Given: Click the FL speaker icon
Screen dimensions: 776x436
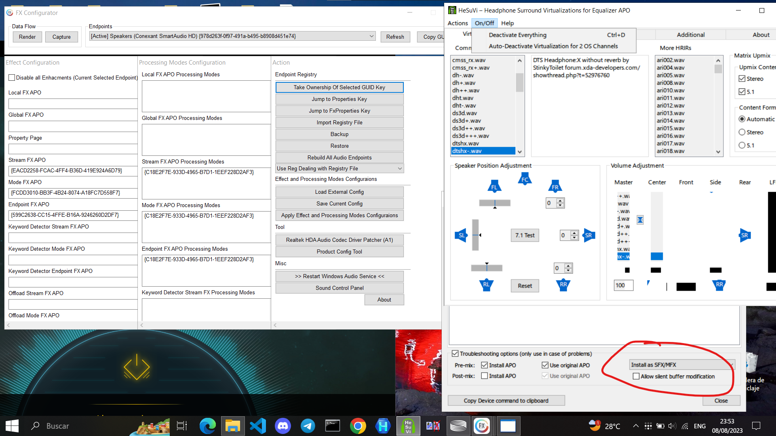Looking at the screenshot, I should click(494, 186).
